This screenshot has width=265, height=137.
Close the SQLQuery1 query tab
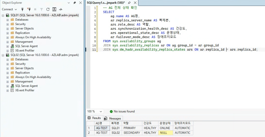135,3
